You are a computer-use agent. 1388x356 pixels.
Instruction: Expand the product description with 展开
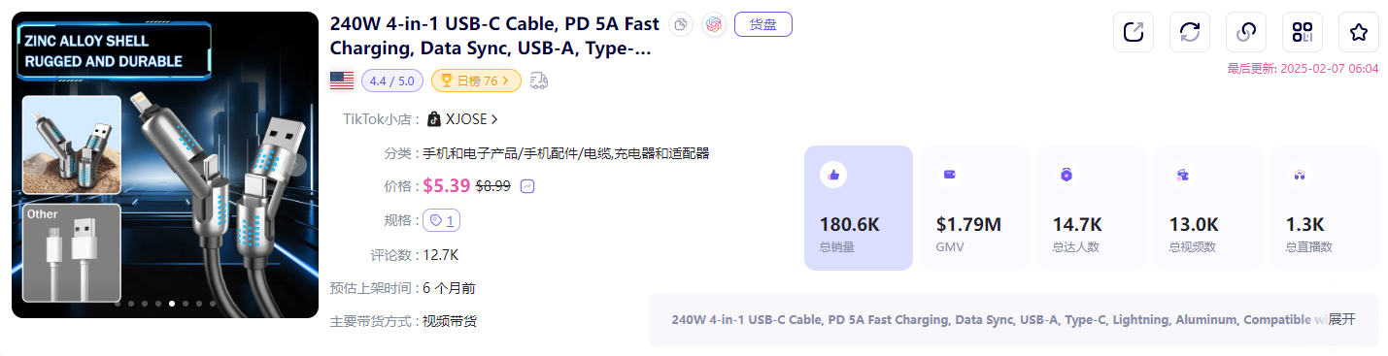coord(1341,319)
